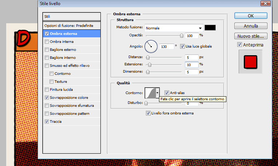The height and width of the screenshot is (166, 278).
Task: Select the Traccia style entry
Action: pyautogui.click(x=56, y=122)
